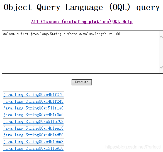Open result java.lang.String@0xc4b1f3f0
Viewport: 163px width, 152px height.
click(33, 95)
